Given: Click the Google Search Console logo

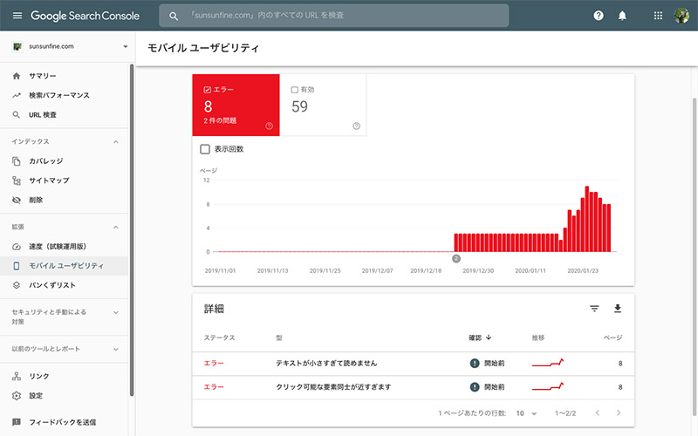Looking at the screenshot, I should [85, 16].
